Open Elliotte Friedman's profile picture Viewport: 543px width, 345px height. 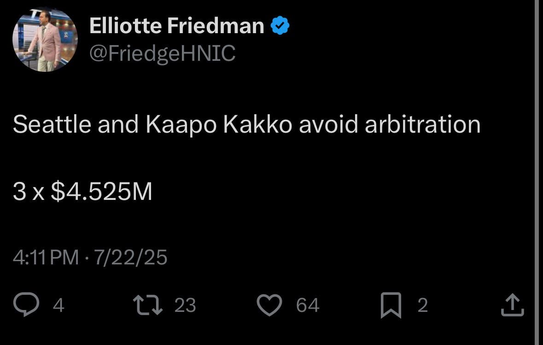[x=45, y=39]
